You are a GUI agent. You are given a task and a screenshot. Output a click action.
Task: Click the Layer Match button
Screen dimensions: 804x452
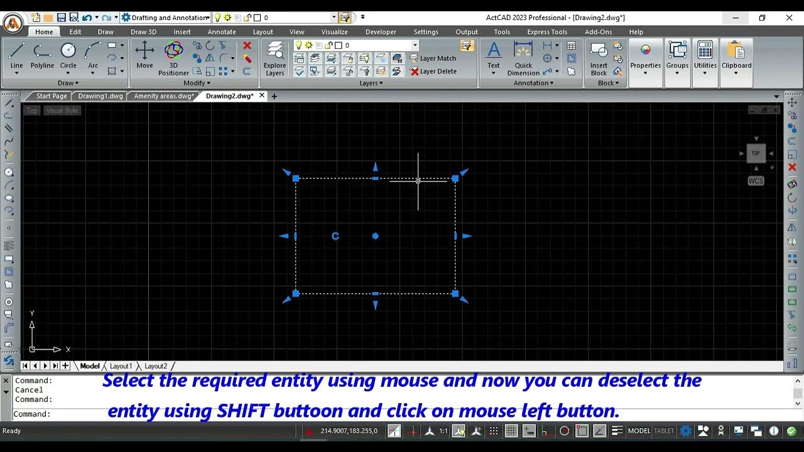pos(433,58)
